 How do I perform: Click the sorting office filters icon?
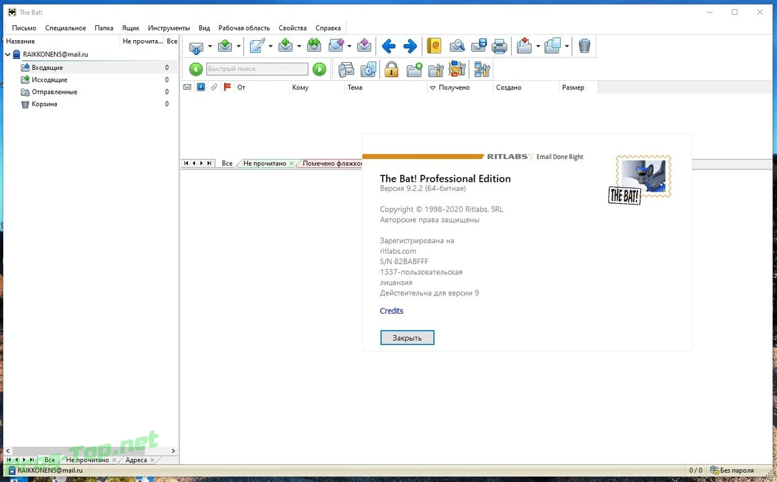pyautogui.click(x=458, y=69)
